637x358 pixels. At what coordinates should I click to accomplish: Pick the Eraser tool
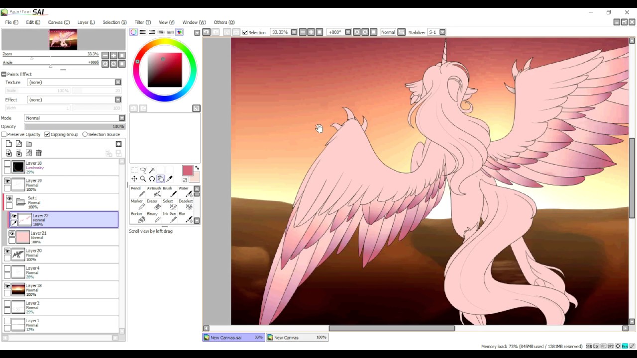pos(154,204)
